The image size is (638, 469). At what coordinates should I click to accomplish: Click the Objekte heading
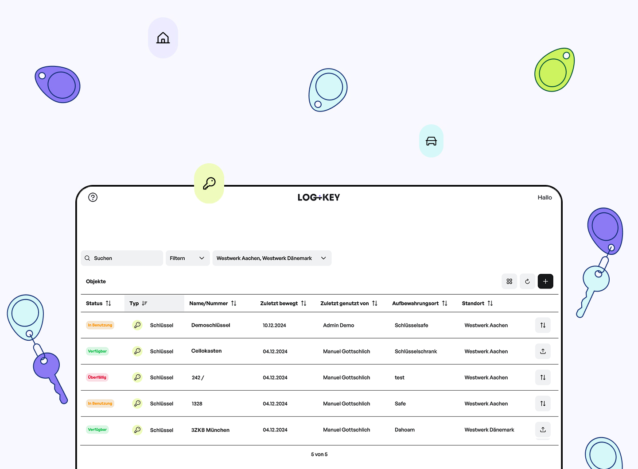pos(96,281)
